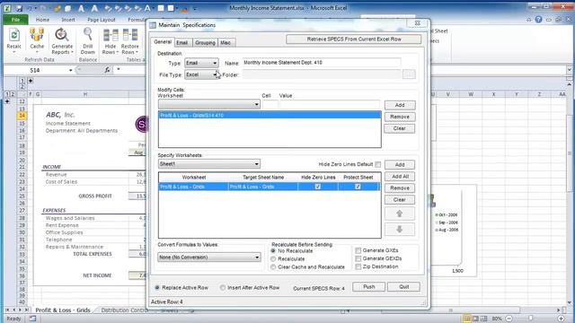This screenshot has height=323, width=575.
Task: Open the Cache tool in the ribbon
Action: (37, 36)
